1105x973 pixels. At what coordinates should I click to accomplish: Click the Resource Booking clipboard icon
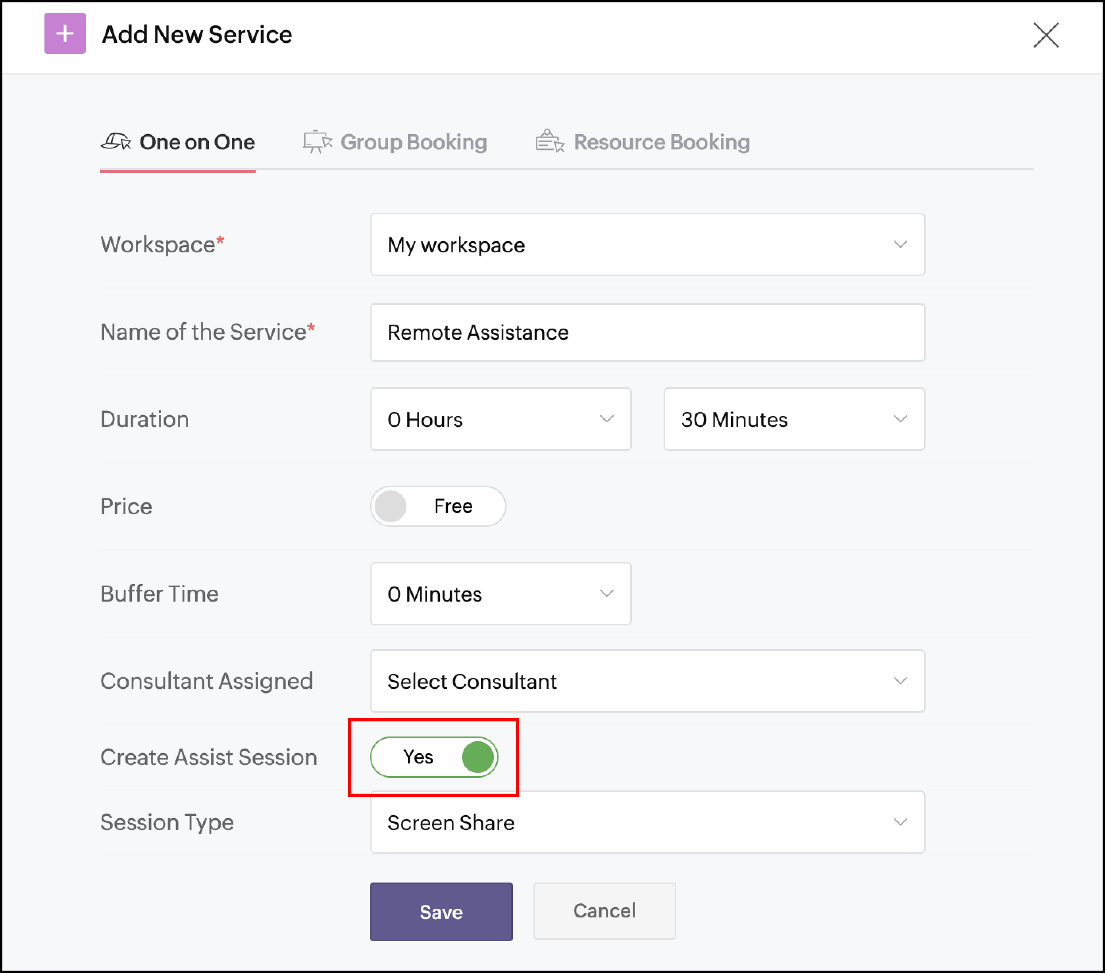(x=551, y=142)
